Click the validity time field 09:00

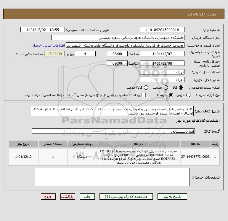pos(117,63)
